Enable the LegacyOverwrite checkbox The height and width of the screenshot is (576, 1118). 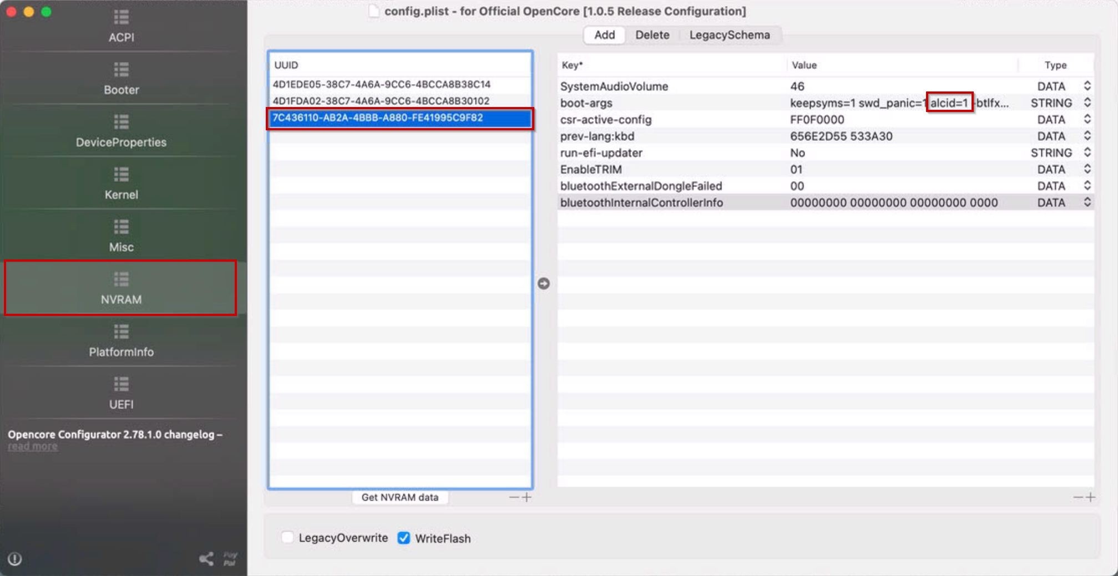(x=287, y=538)
